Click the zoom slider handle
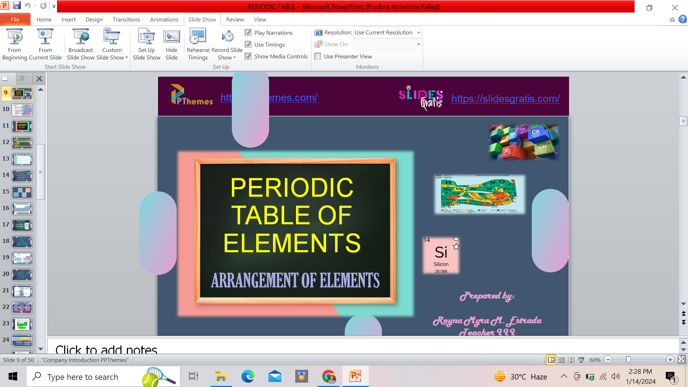This screenshot has width=688, height=387. (x=628, y=360)
